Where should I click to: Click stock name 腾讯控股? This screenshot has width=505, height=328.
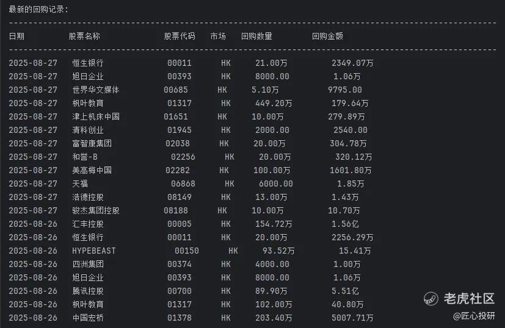tap(88, 291)
